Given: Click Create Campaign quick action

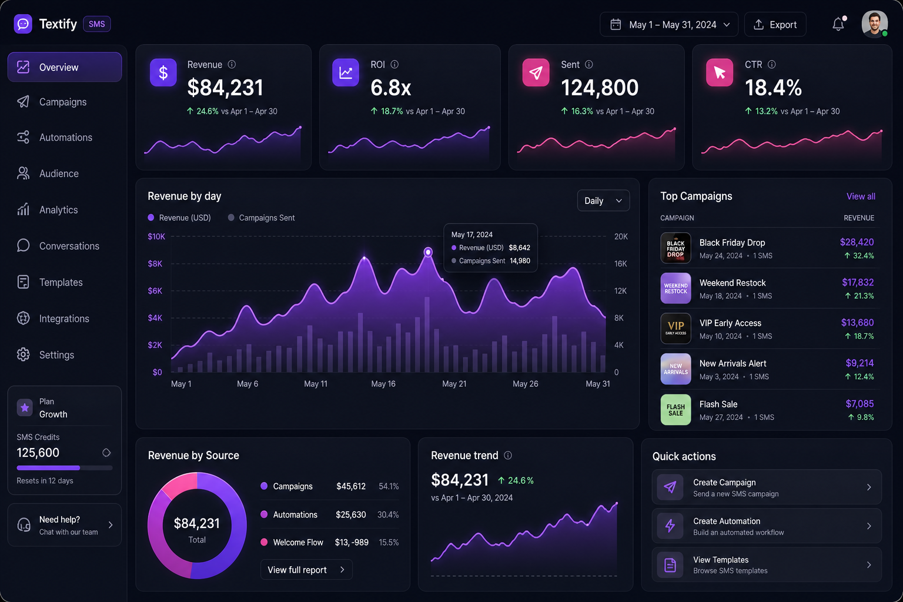Looking at the screenshot, I should point(767,487).
